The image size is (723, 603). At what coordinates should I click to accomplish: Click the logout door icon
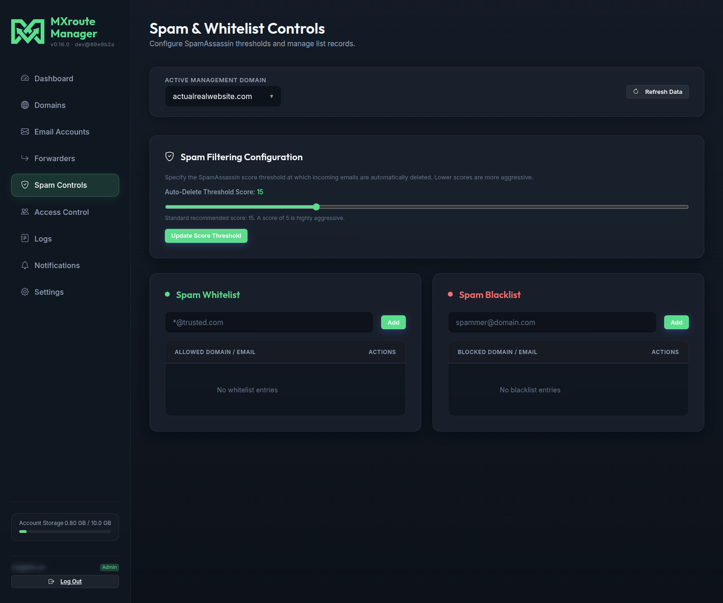(x=51, y=582)
